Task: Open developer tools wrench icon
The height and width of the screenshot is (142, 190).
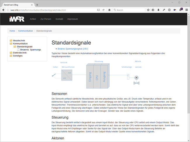Action: 164,10
